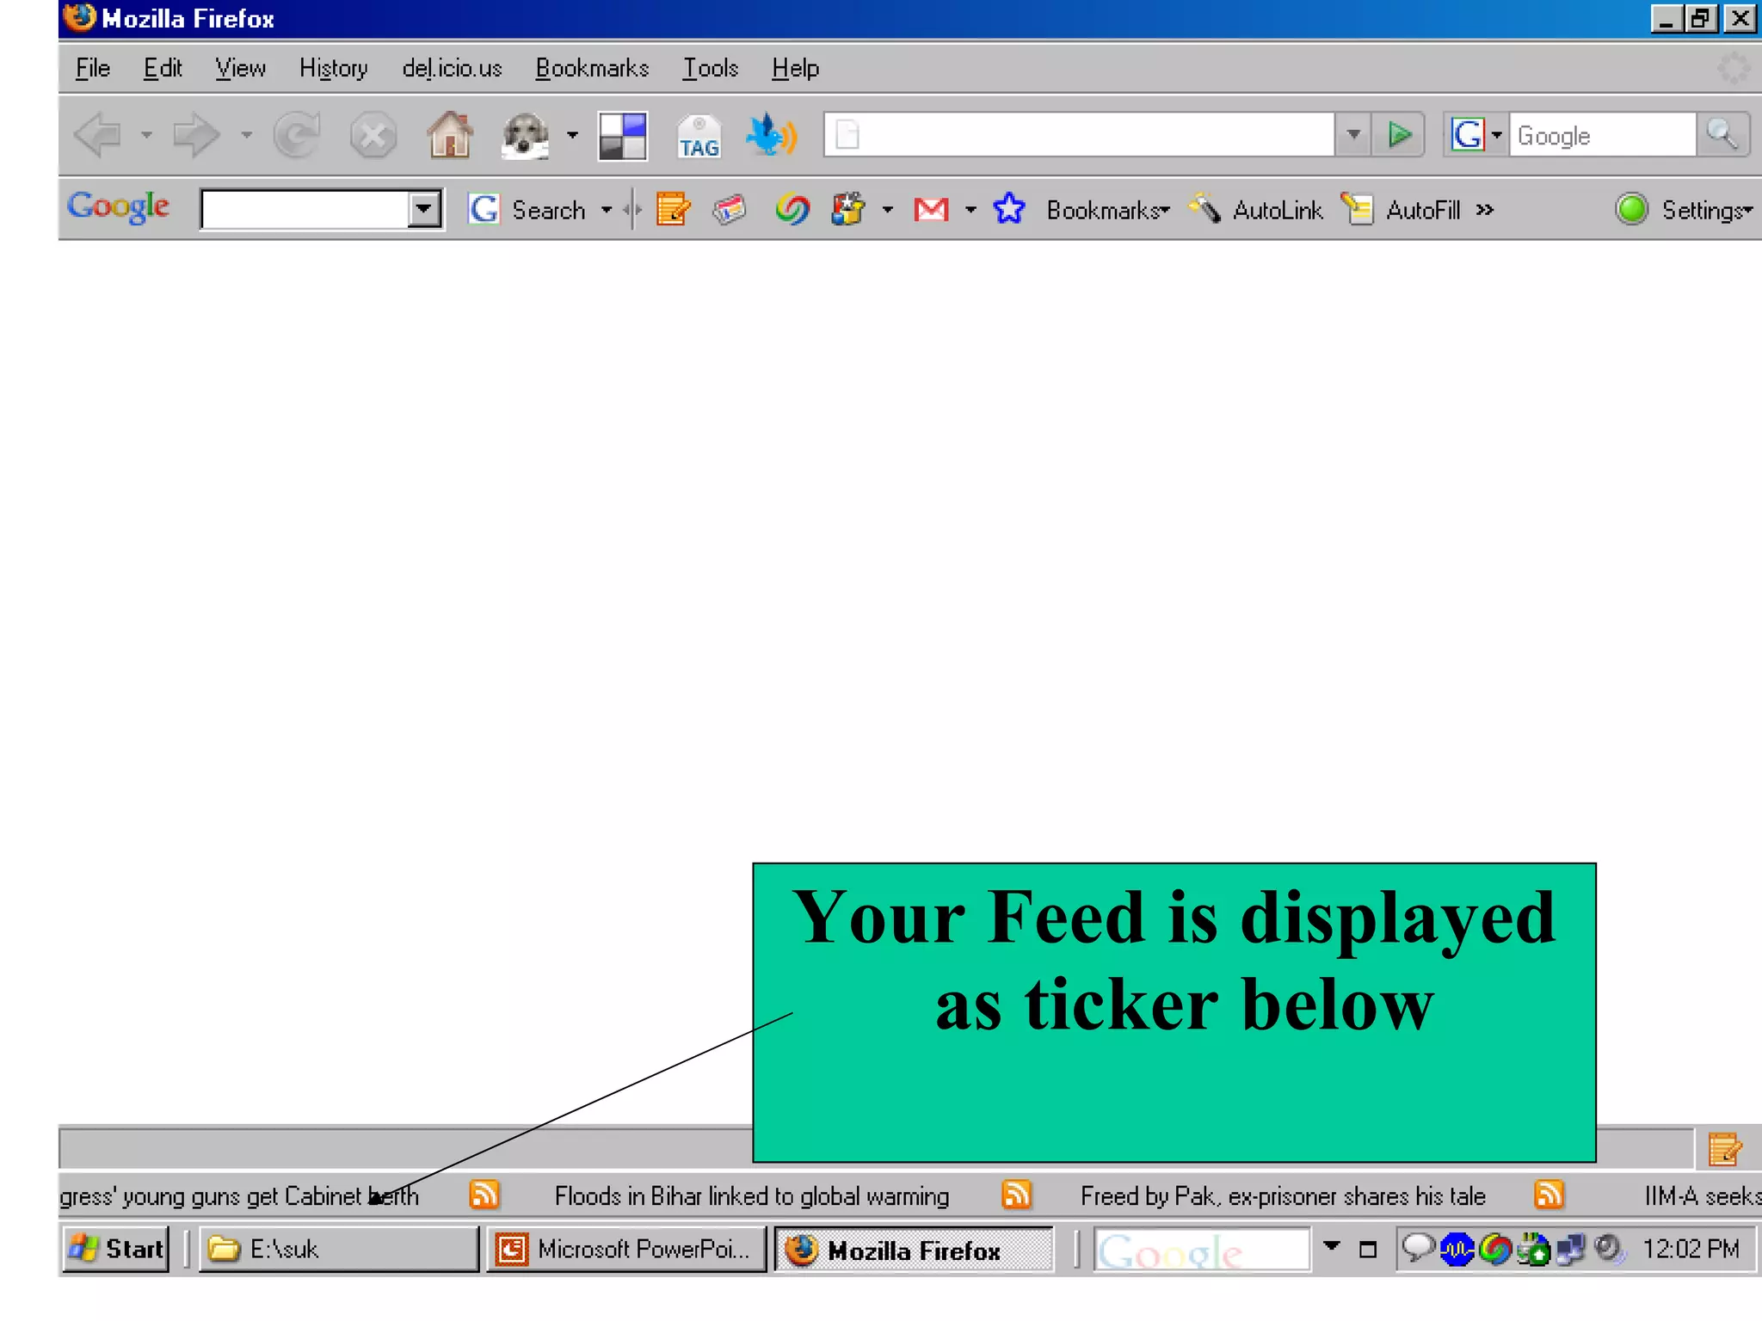
Task: Open the Gmail dropdown arrow
Action: pyautogui.click(x=970, y=210)
